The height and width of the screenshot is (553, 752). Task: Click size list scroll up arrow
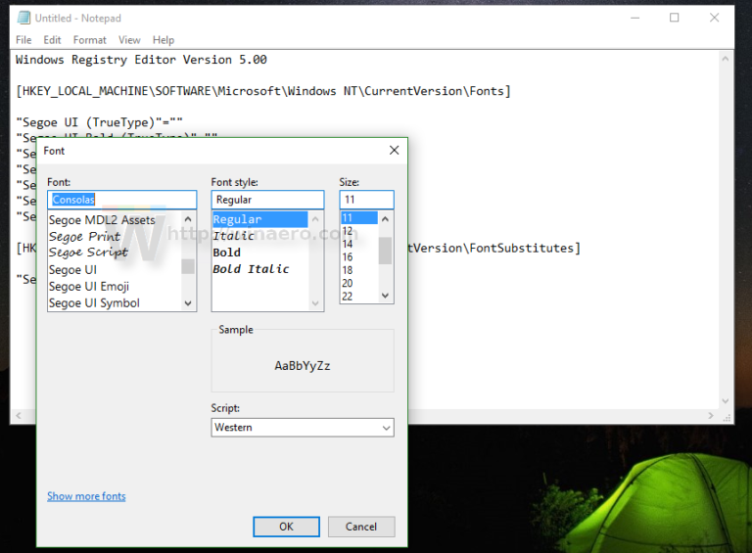(385, 219)
